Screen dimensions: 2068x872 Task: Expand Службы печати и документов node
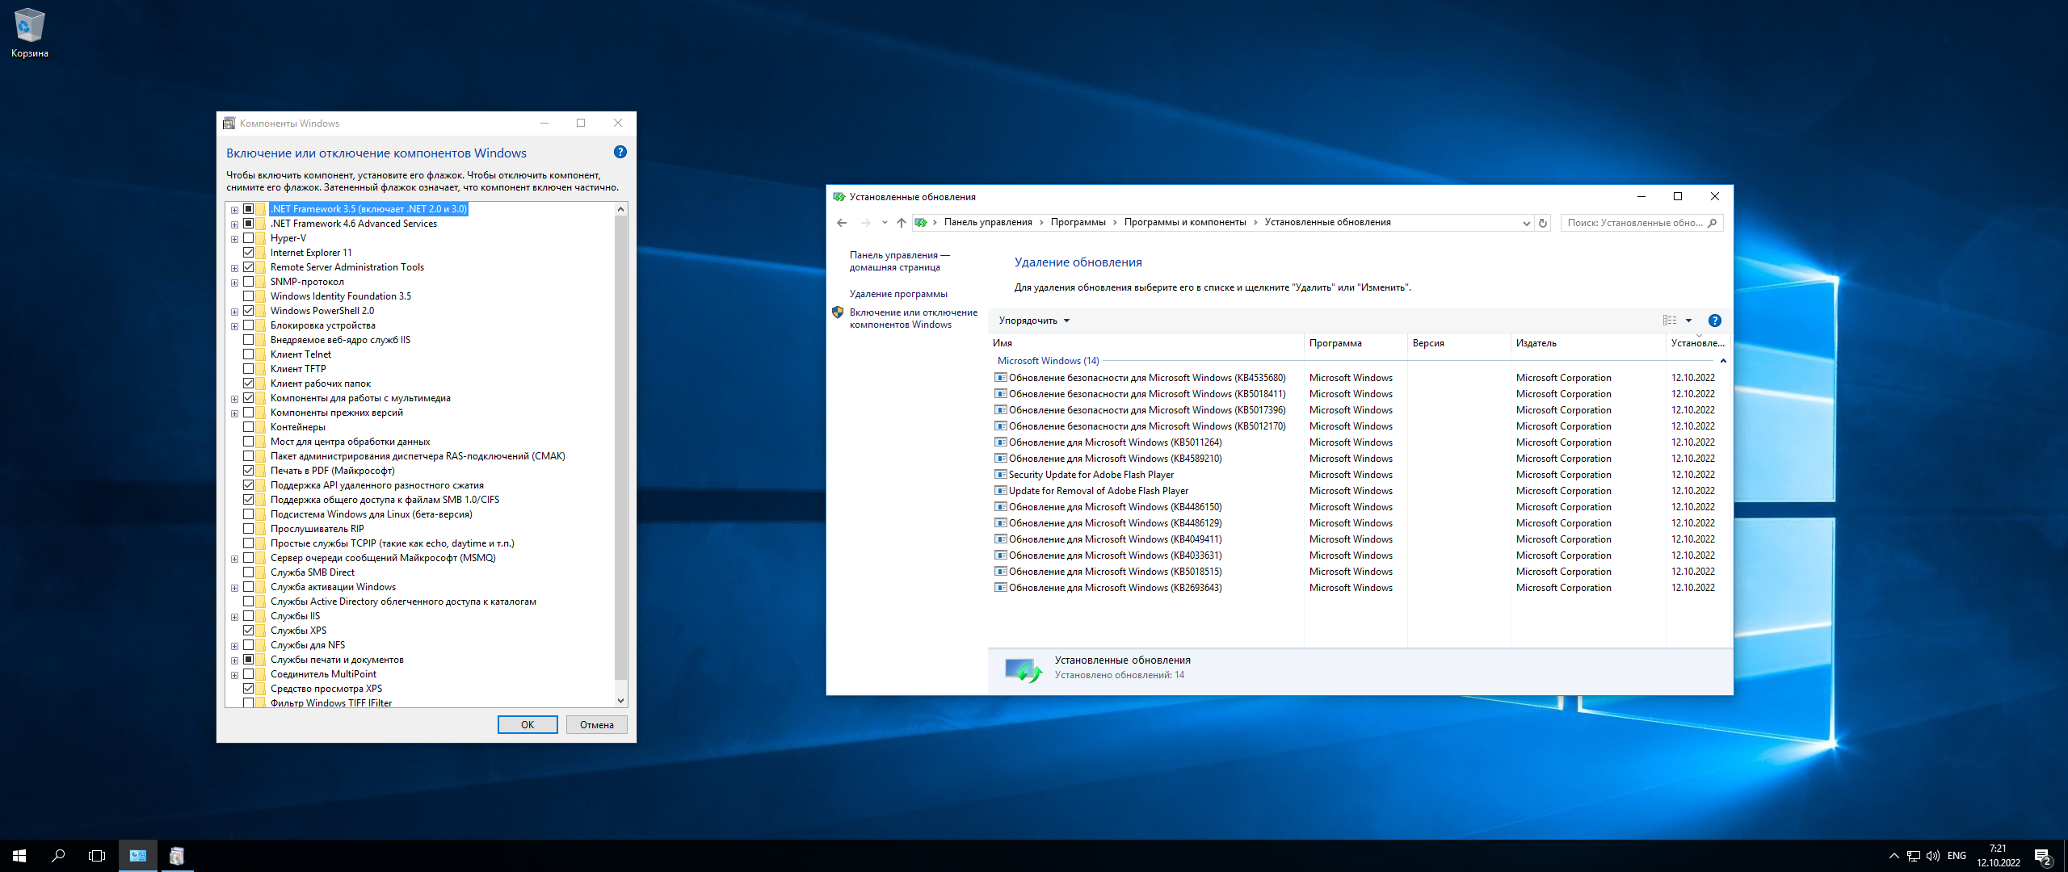(234, 660)
